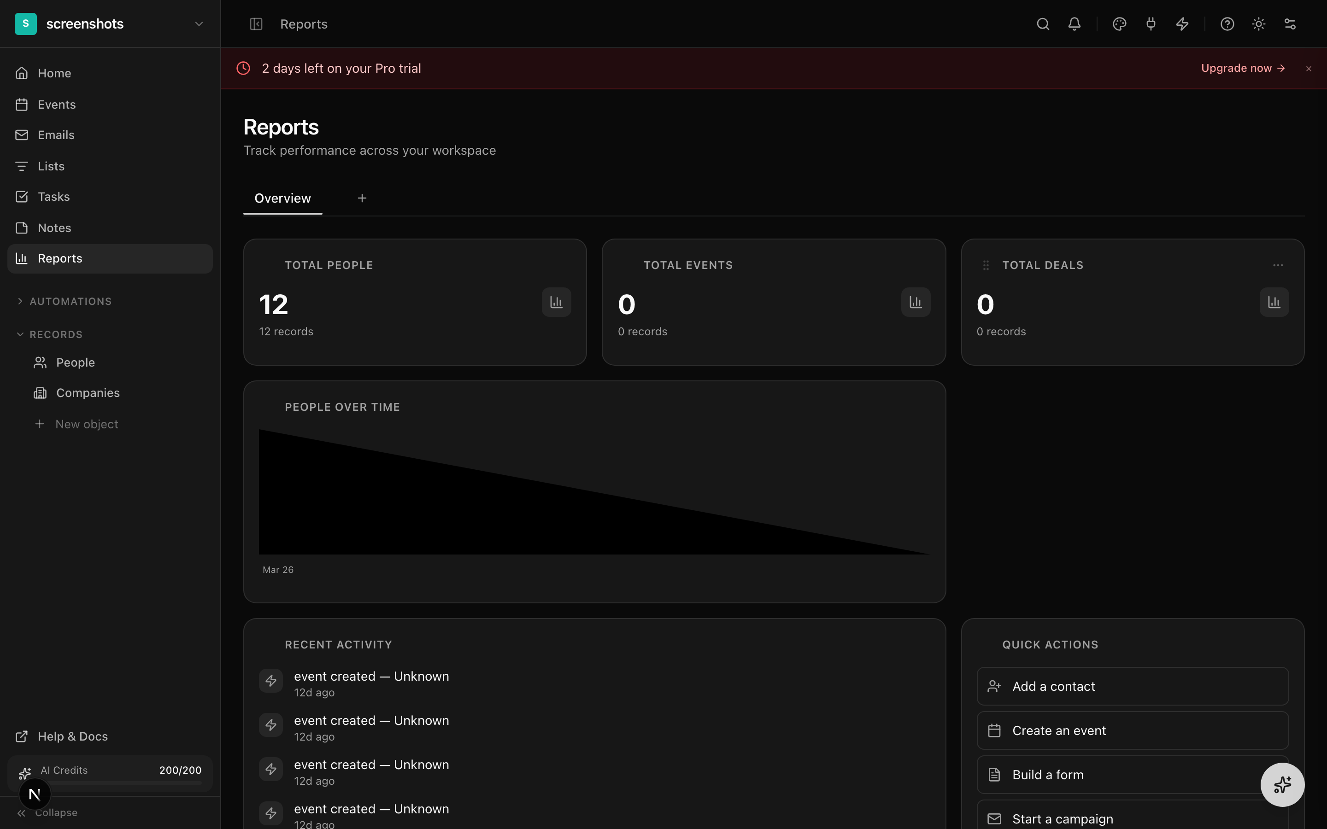Add a new report tab

coord(362,198)
